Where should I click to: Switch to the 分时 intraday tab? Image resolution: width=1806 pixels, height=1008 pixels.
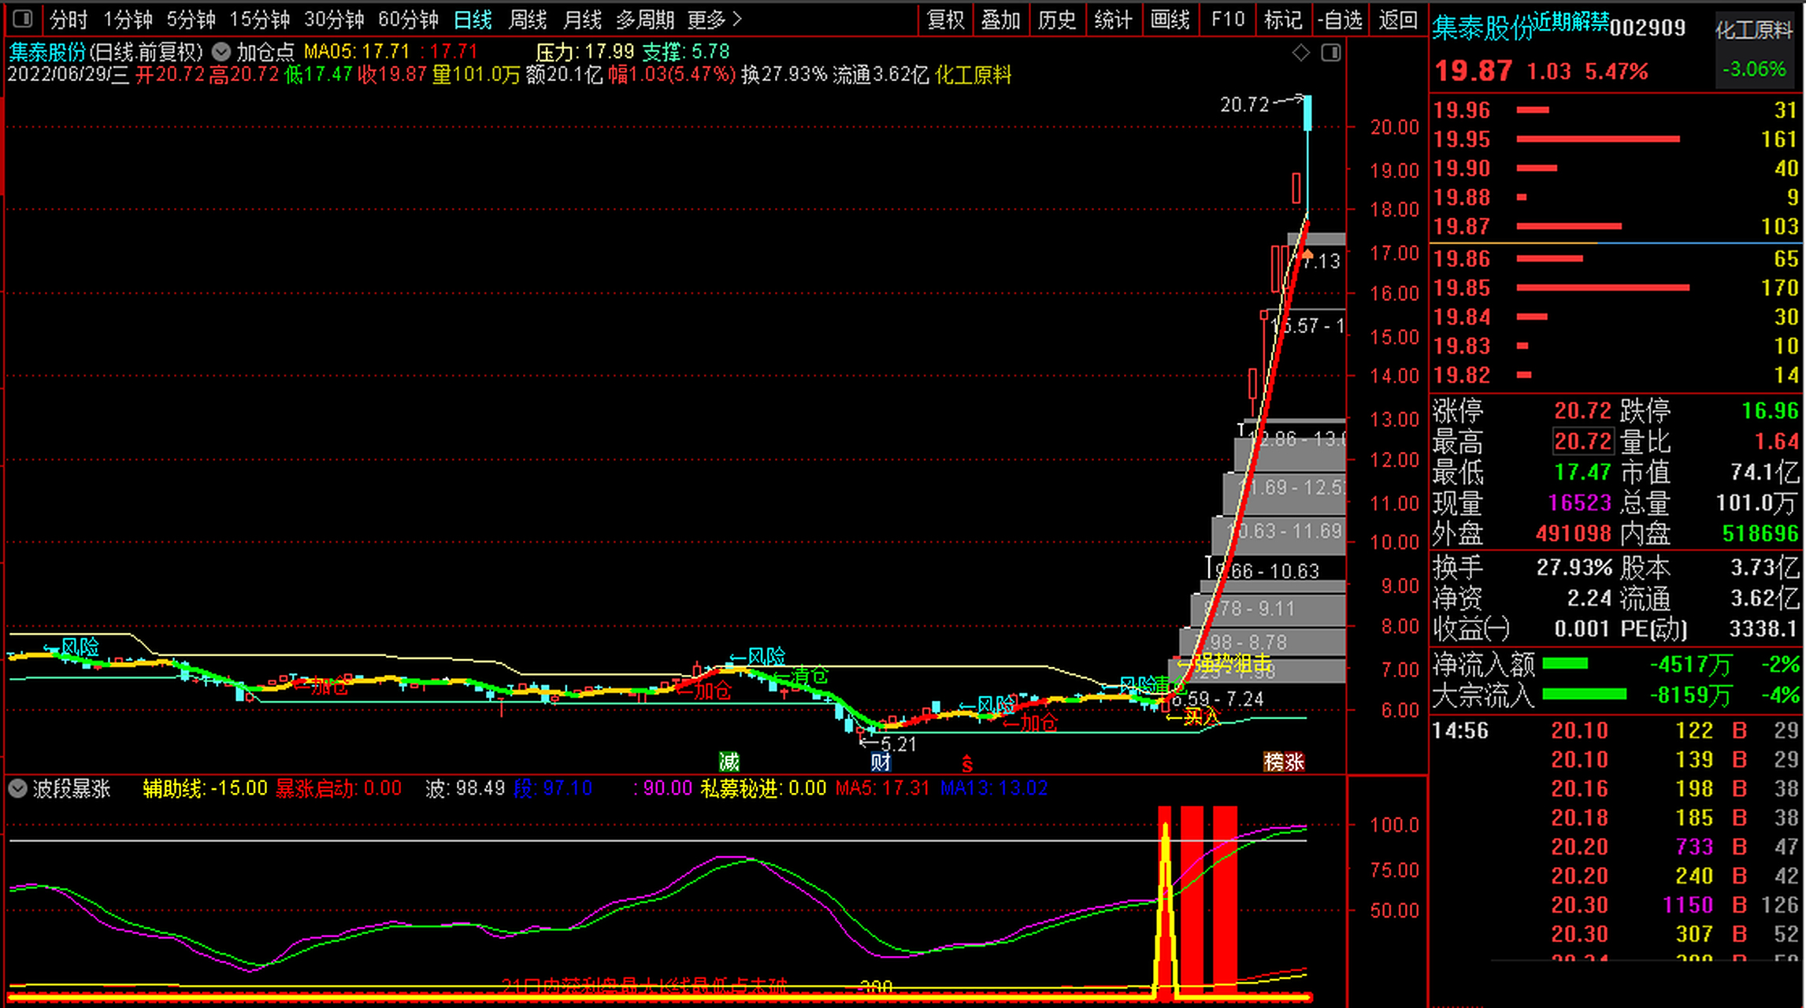coord(68,19)
